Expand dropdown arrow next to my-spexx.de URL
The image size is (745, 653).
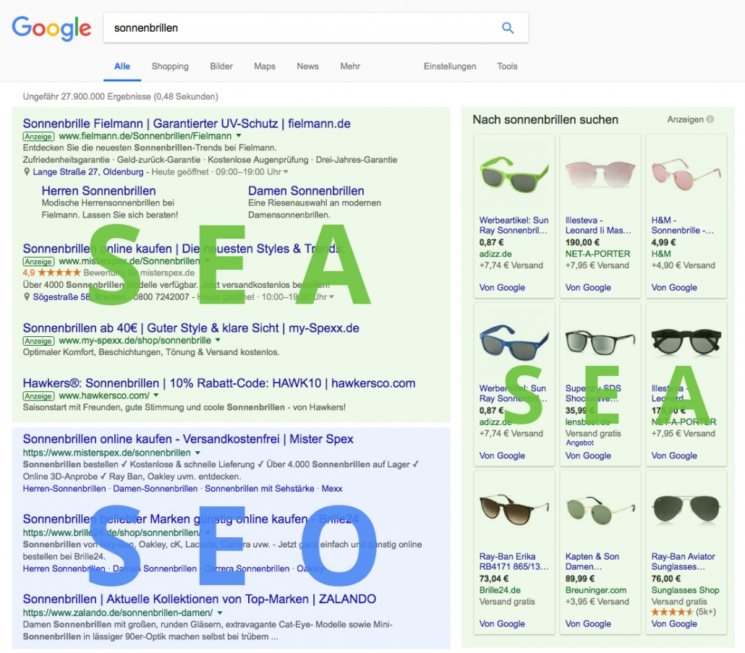pyautogui.click(x=218, y=340)
